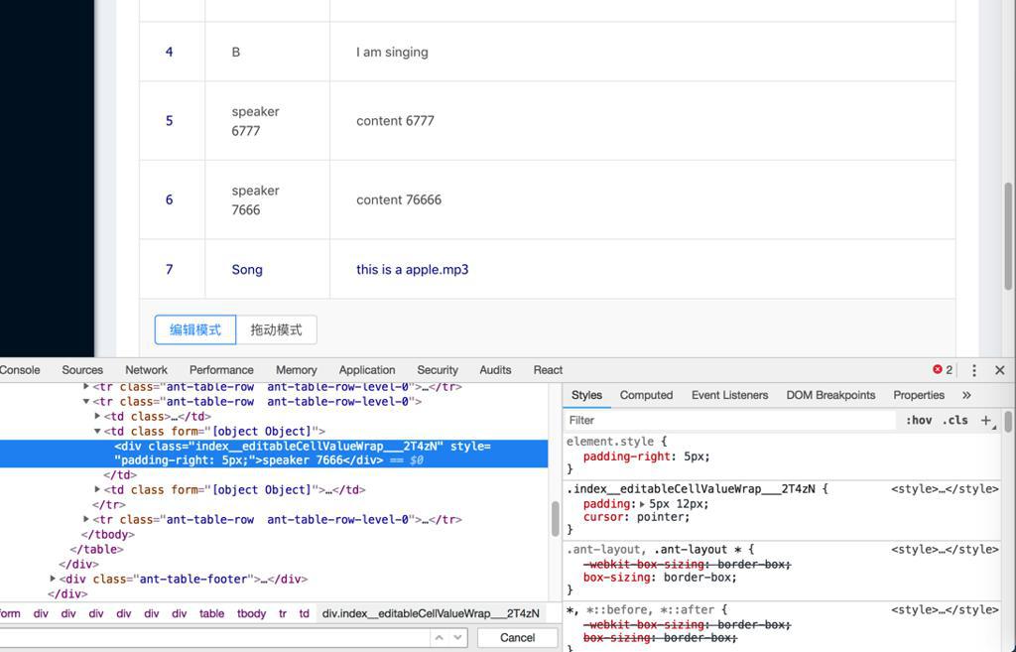1016x652 pixels.
Task: Expand the ant-table-footer div node
Action: click(x=53, y=579)
